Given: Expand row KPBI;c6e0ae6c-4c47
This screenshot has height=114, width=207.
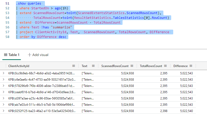Looking at the screenshot, I should (4, 79).
